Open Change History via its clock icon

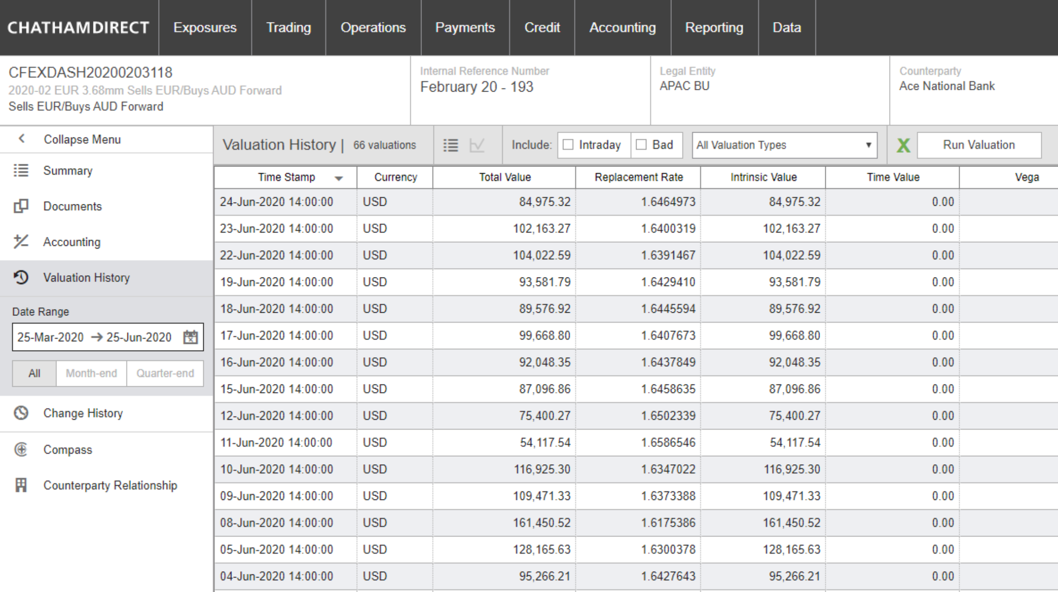click(x=20, y=413)
